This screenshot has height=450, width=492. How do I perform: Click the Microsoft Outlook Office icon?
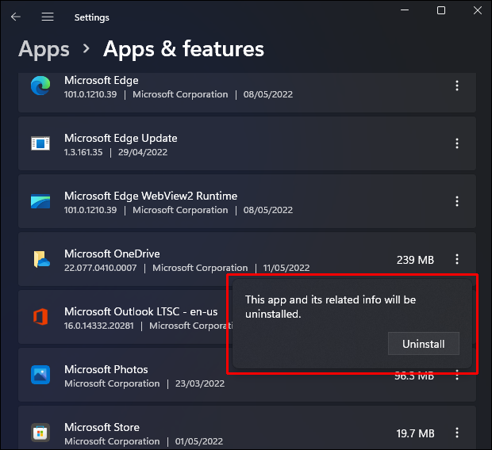tap(40, 317)
